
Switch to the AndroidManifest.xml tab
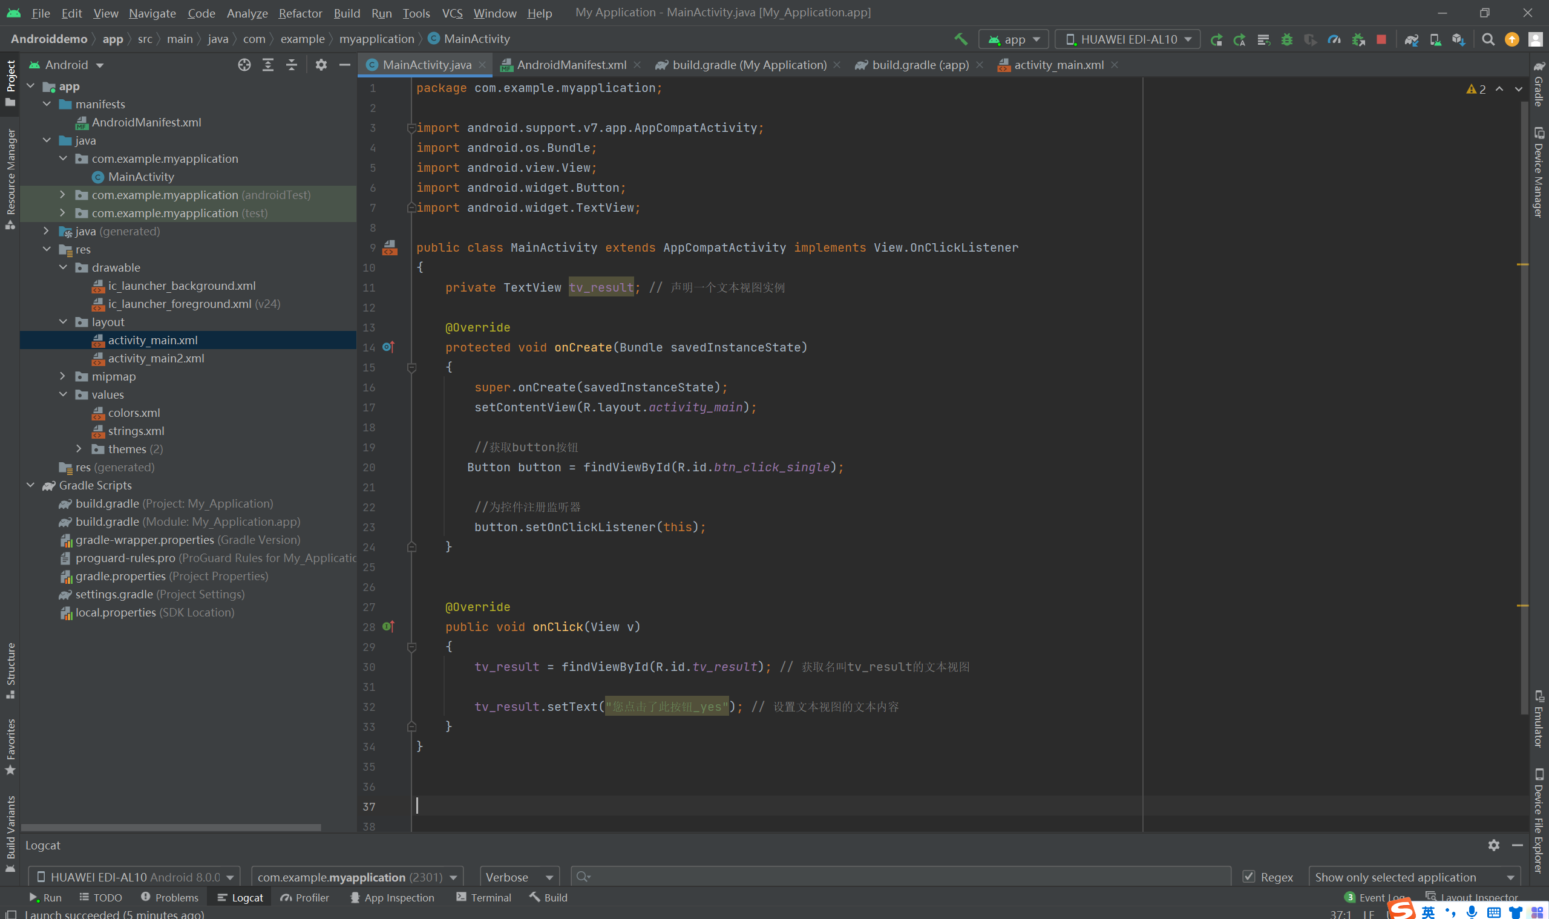571,64
